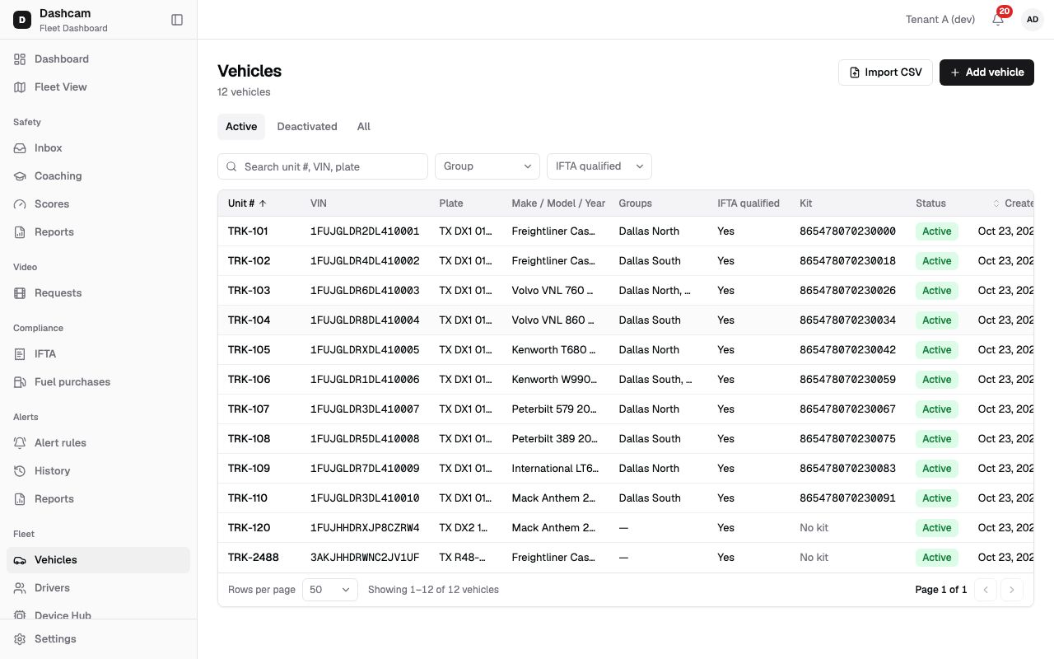Switch to the Deactivated tab
The image size is (1054, 659).
coord(307,127)
